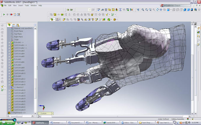The height and width of the screenshot is (125, 201).
Task: Select the Front Plane in feature tree
Action: coord(18,31)
